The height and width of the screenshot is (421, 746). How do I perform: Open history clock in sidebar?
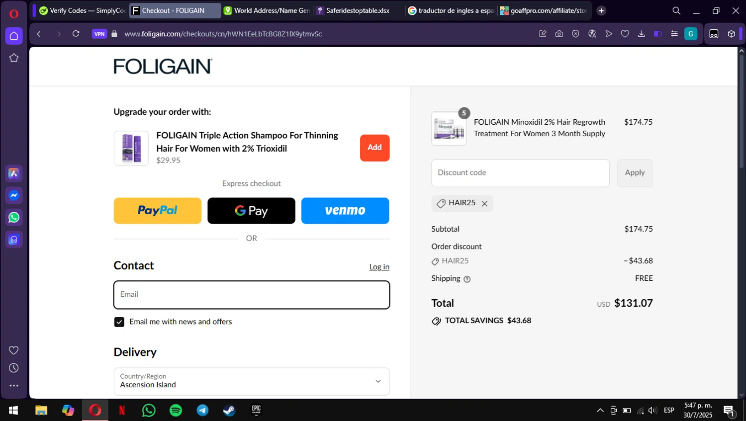pos(14,368)
